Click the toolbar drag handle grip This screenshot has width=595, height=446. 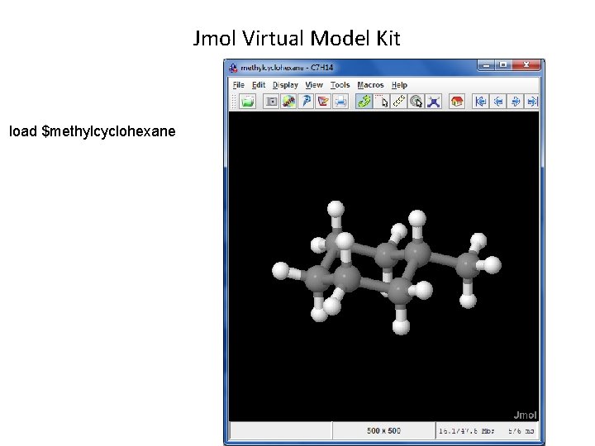tap(234, 102)
